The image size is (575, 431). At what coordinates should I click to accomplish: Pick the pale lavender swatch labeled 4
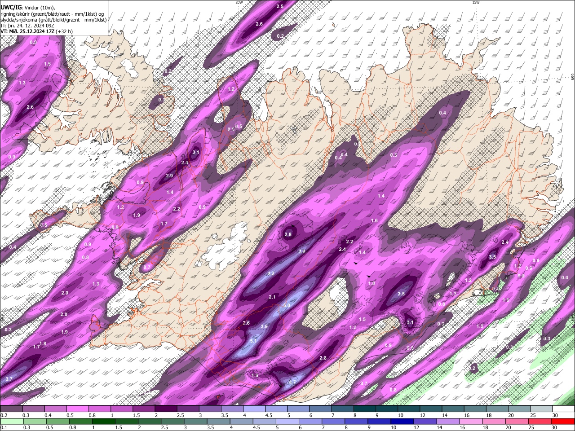click(x=254, y=409)
